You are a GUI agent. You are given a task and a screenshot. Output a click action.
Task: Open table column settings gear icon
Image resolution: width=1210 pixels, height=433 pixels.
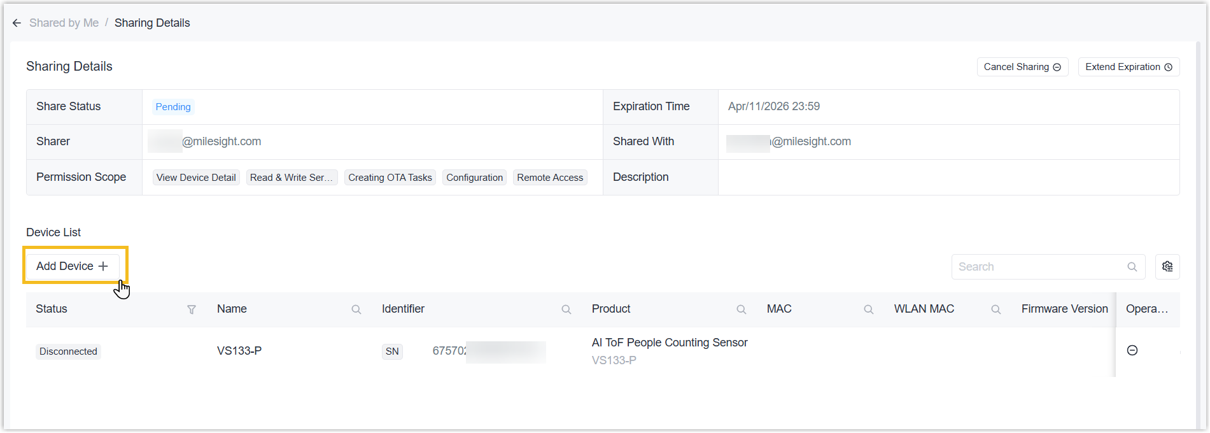point(1167,267)
